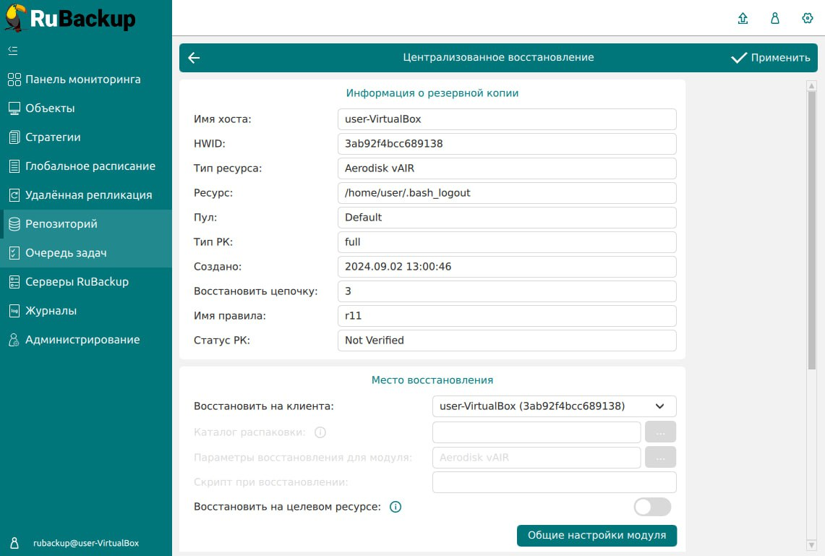Collapse the sidebar menu icon
Viewport: 825px width, 556px height.
click(12, 51)
